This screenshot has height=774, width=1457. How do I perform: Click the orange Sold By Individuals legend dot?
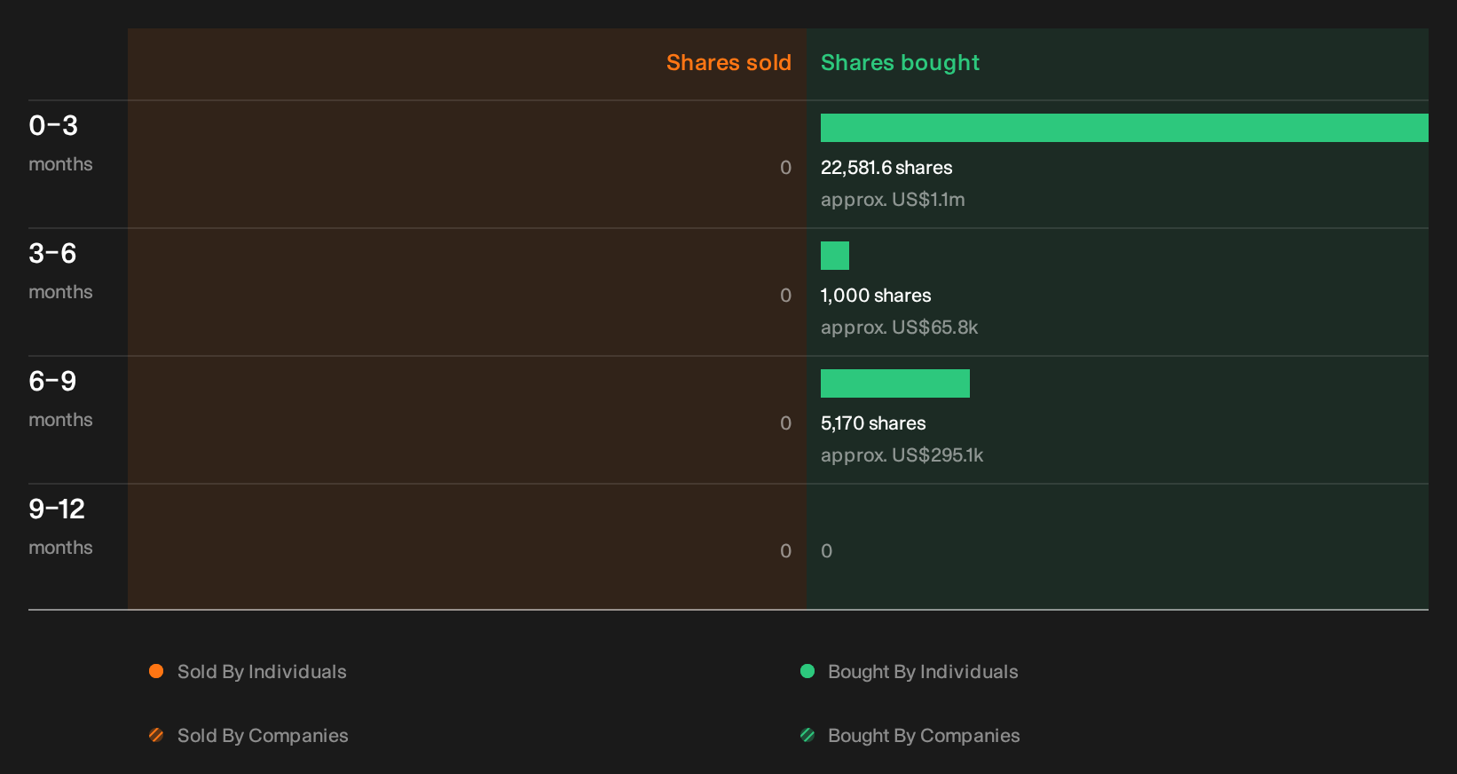click(156, 671)
